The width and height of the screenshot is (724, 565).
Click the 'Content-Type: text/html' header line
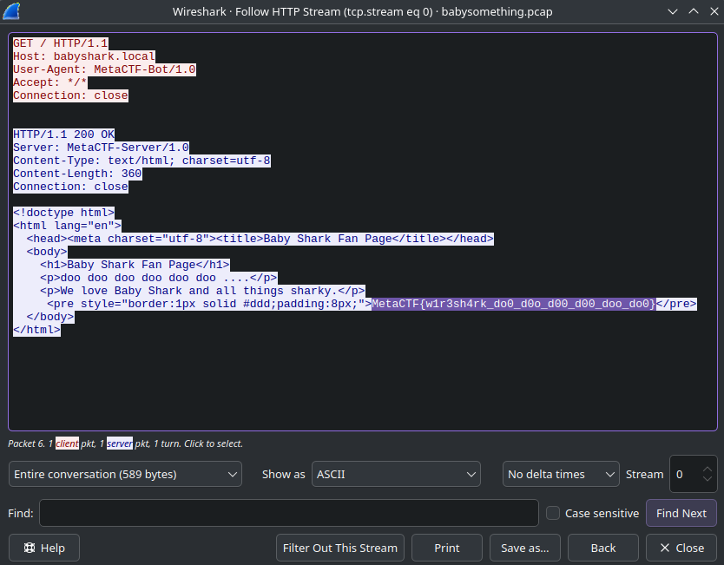[x=142, y=161]
